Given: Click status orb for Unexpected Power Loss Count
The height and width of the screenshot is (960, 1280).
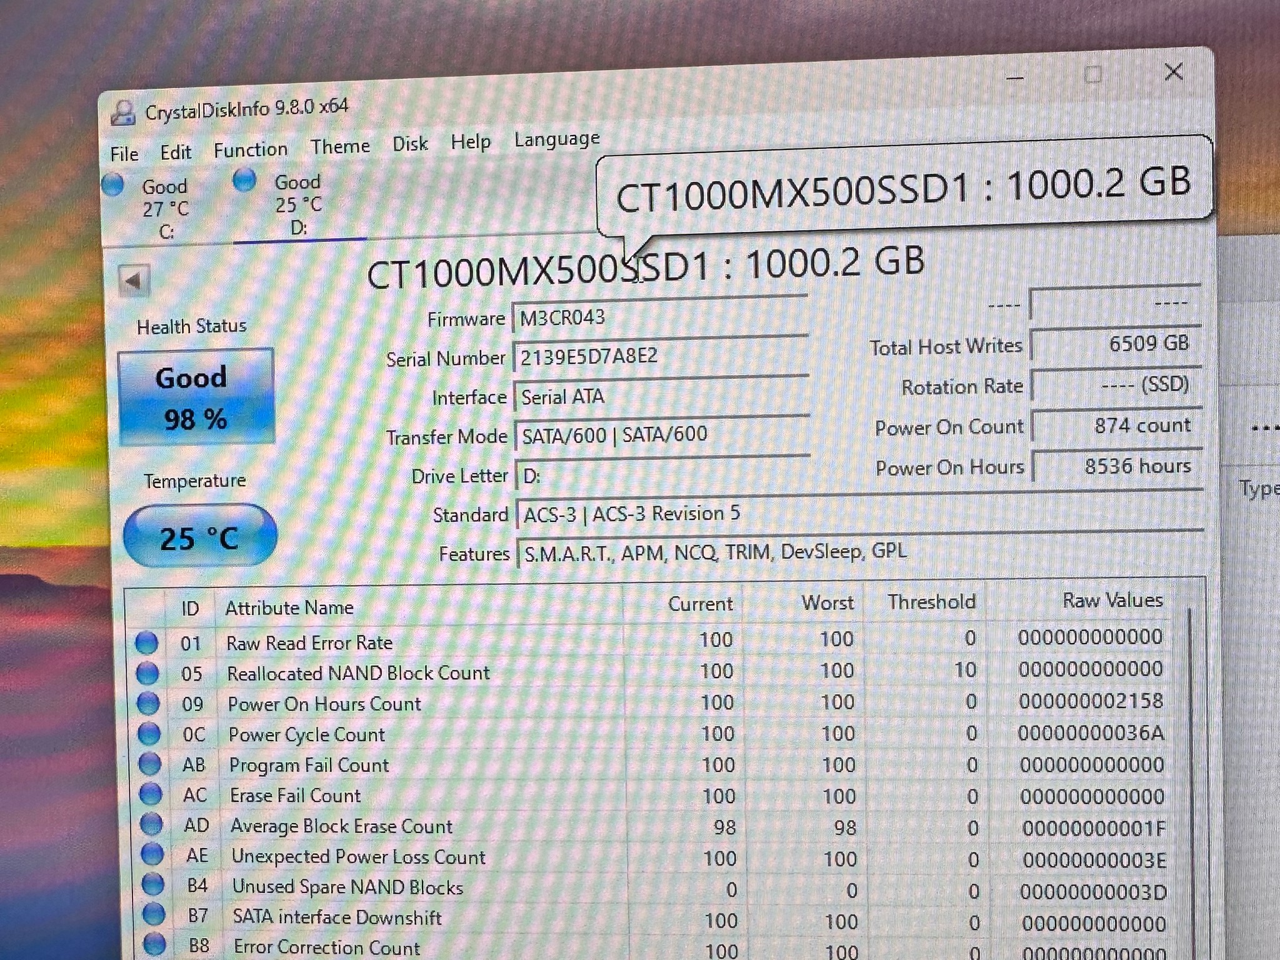Looking at the screenshot, I should [x=152, y=855].
